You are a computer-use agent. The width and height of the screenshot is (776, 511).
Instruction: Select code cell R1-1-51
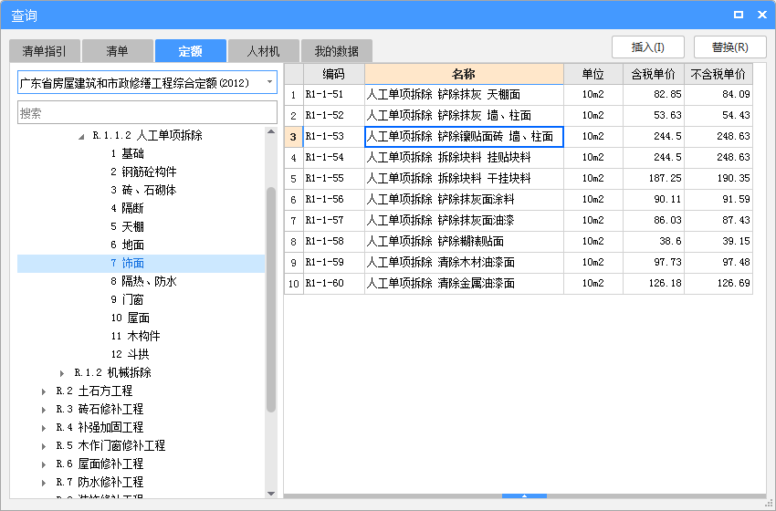(x=334, y=95)
